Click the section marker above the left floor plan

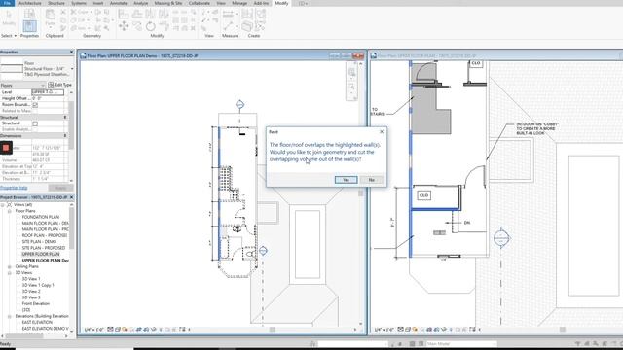coord(239,104)
